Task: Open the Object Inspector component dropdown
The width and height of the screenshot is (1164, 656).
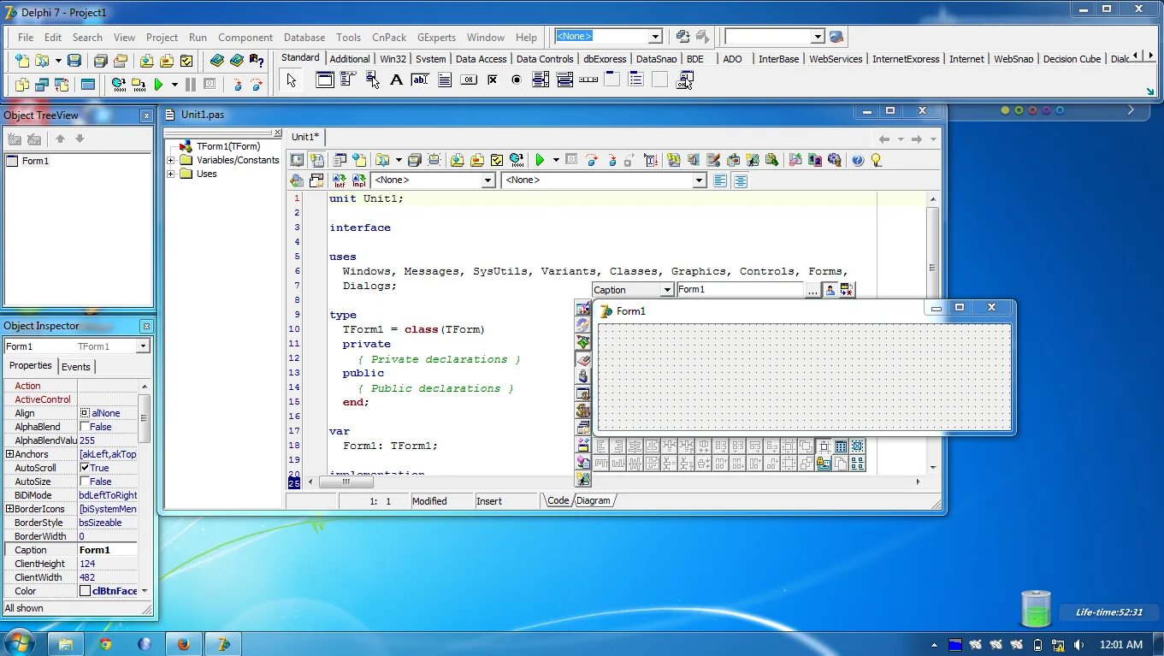Action: tap(143, 346)
